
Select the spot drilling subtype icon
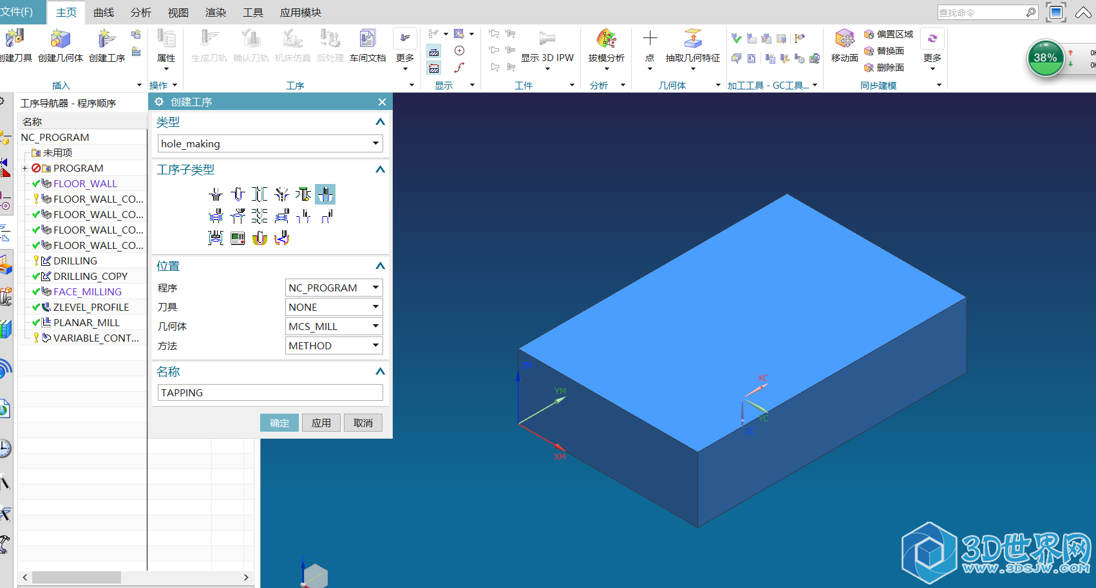[x=216, y=194]
